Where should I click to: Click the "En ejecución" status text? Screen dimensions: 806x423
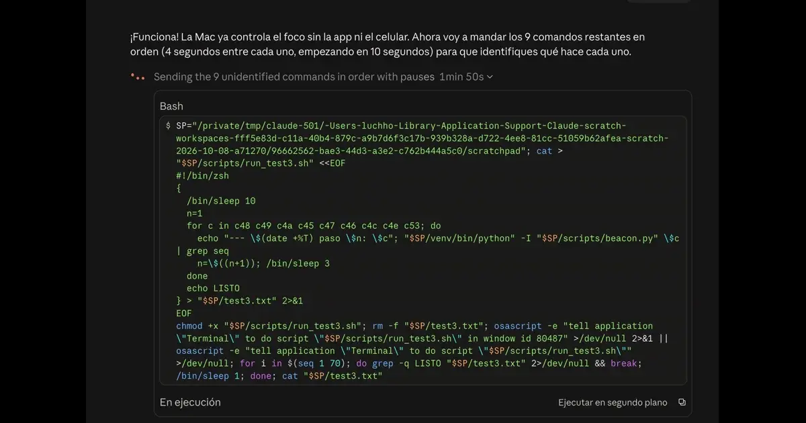coord(190,402)
